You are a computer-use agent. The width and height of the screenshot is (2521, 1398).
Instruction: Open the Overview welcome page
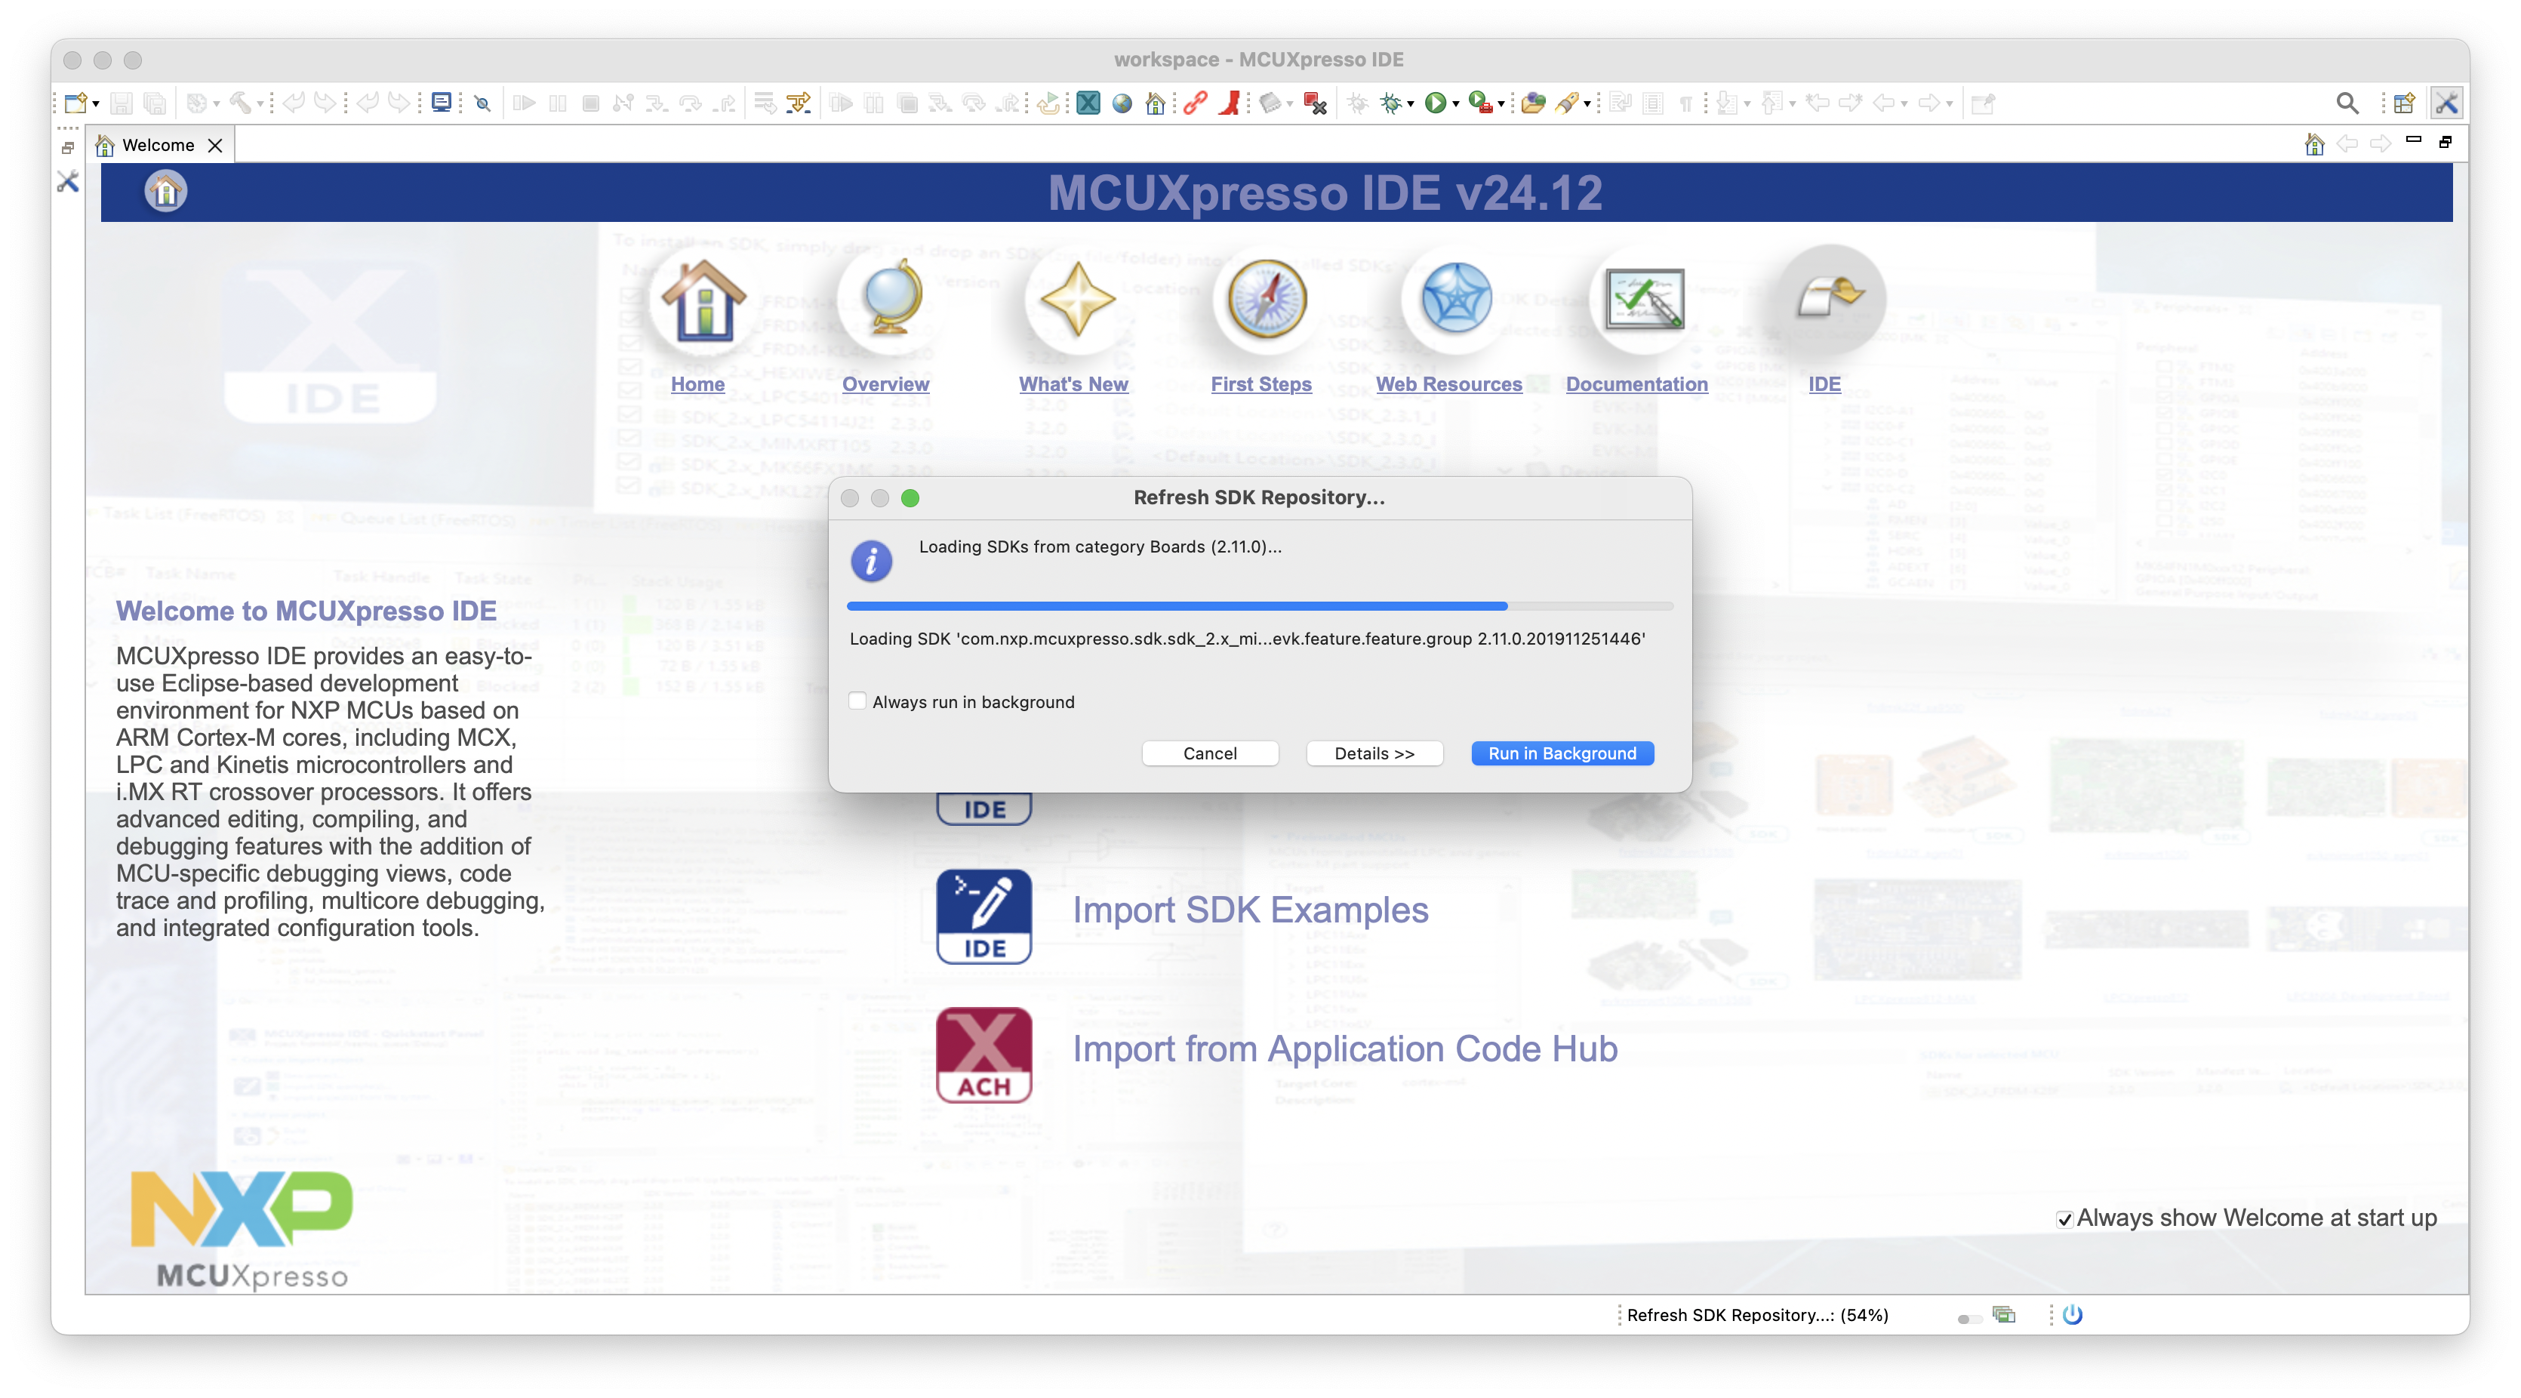click(885, 383)
